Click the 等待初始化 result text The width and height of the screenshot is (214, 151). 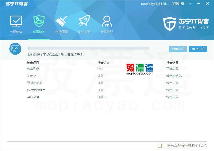click(174, 76)
